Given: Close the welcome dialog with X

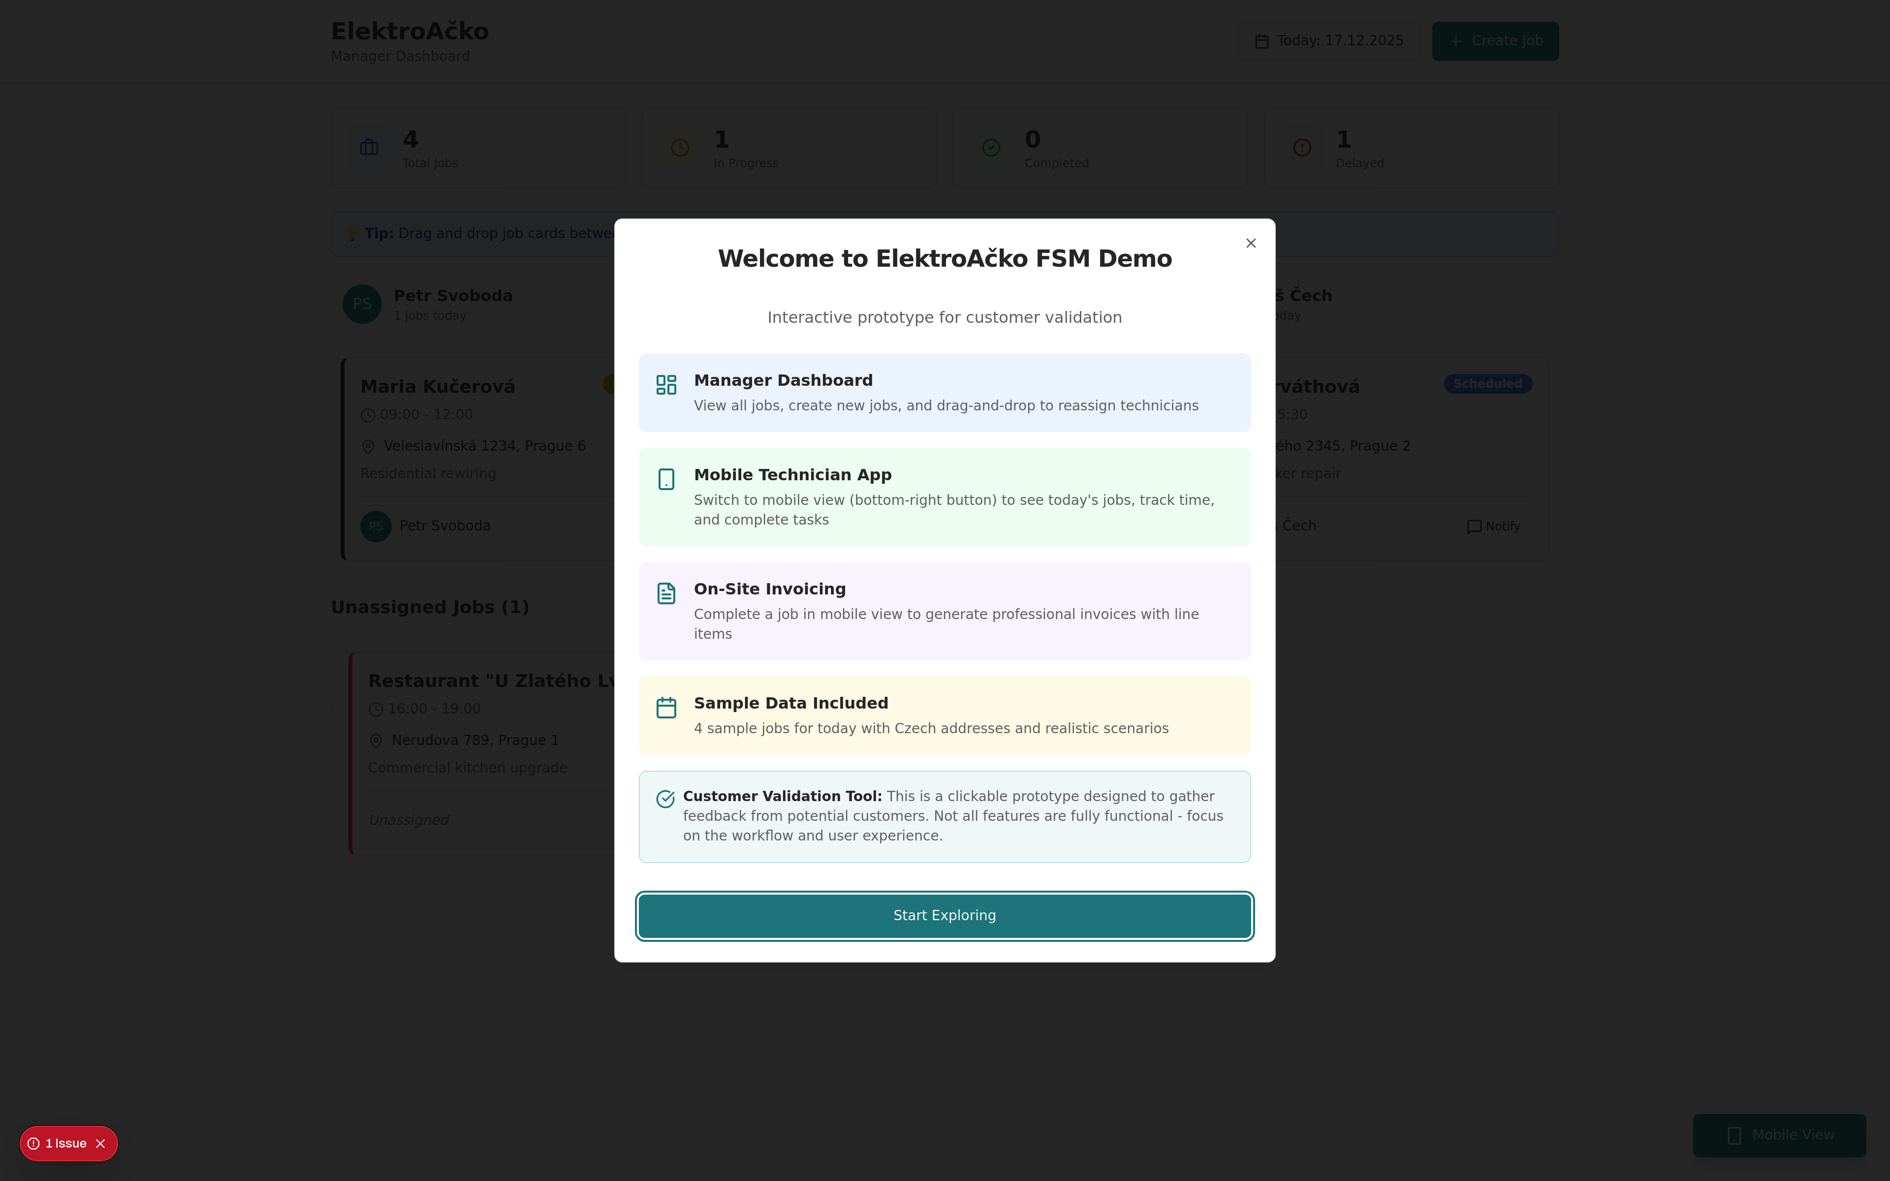Looking at the screenshot, I should coord(1250,243).
